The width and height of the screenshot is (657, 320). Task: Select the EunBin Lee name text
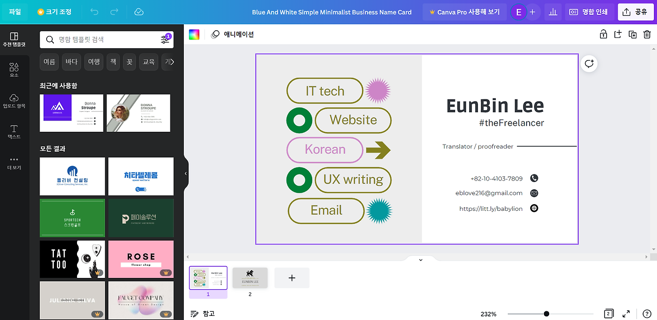pyautogui.click(x=495, y=106)
